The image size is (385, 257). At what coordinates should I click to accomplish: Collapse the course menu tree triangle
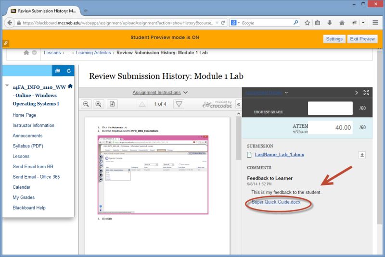(x=7, y=86)
